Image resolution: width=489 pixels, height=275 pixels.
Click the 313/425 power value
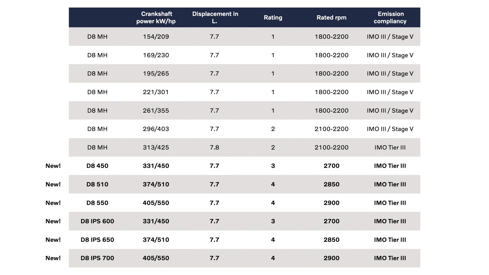pyautogui.click(x=156, y=147)
